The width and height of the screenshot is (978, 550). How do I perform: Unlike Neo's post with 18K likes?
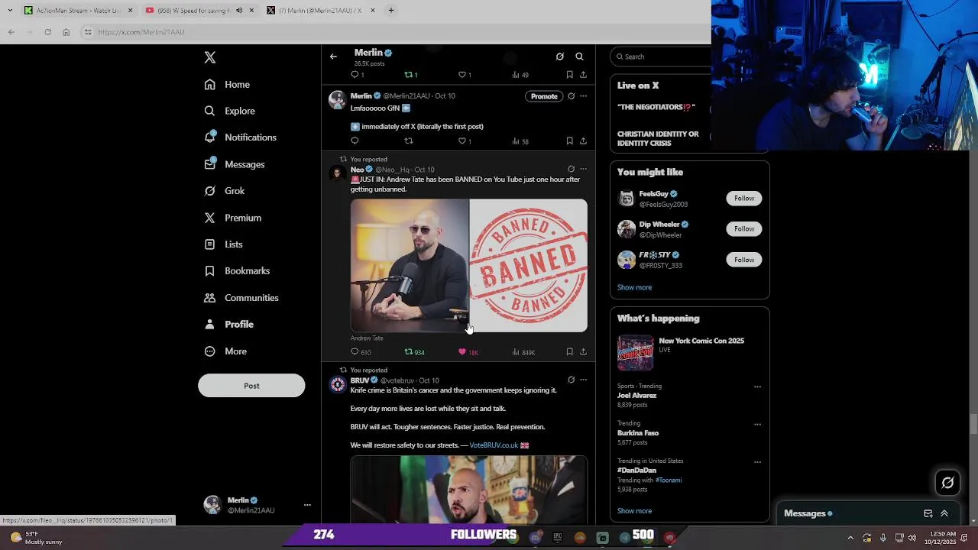[x=468, y=352]
